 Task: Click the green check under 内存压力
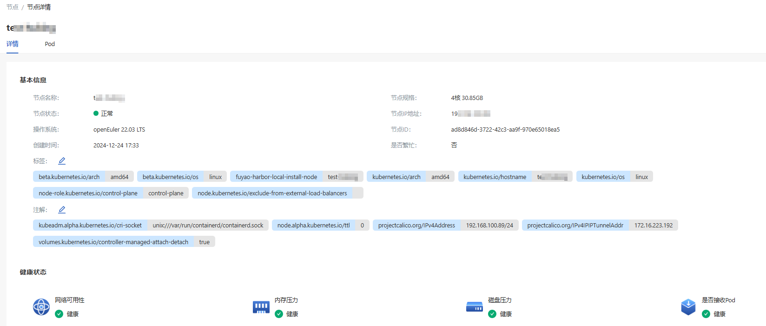[x=279, y=314]
